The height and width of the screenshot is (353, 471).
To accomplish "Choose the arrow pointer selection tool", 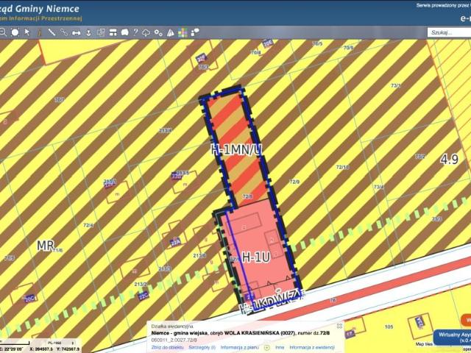I will (27, 32).
